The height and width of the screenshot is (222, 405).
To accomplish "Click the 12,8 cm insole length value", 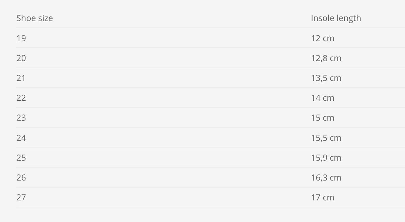I will pos(326,58).
